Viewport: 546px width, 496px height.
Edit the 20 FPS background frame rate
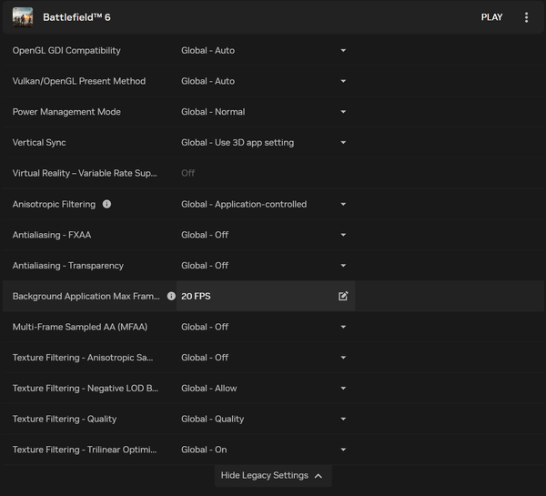[343, 296]
